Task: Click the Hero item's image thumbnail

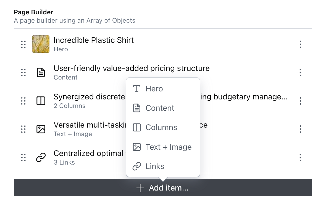Action: click(x=41, y=44)
